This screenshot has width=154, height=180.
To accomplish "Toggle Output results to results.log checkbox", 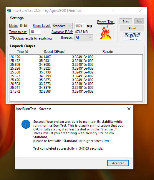I will point(11,38).
